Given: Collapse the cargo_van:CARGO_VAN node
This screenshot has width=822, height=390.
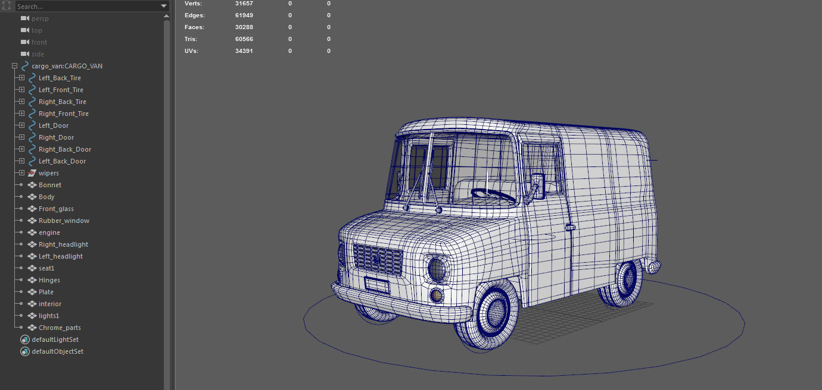Looking at the screenshot, I should coord(14,66).
